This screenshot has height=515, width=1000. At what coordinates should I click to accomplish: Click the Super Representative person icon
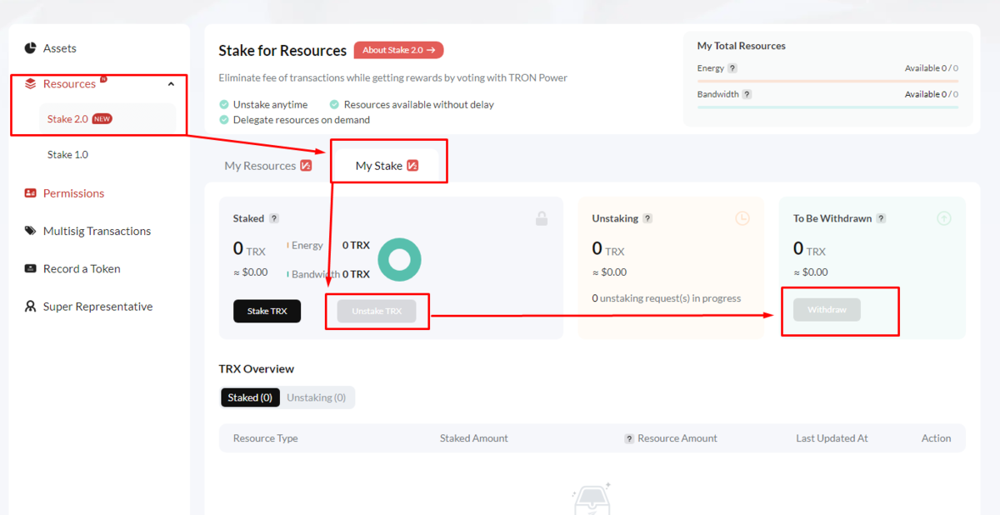30,307
